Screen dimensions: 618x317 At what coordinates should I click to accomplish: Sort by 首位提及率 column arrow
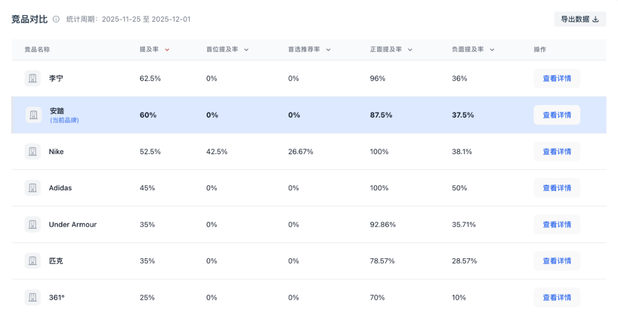pyautogui.click(x=246, y=50)
